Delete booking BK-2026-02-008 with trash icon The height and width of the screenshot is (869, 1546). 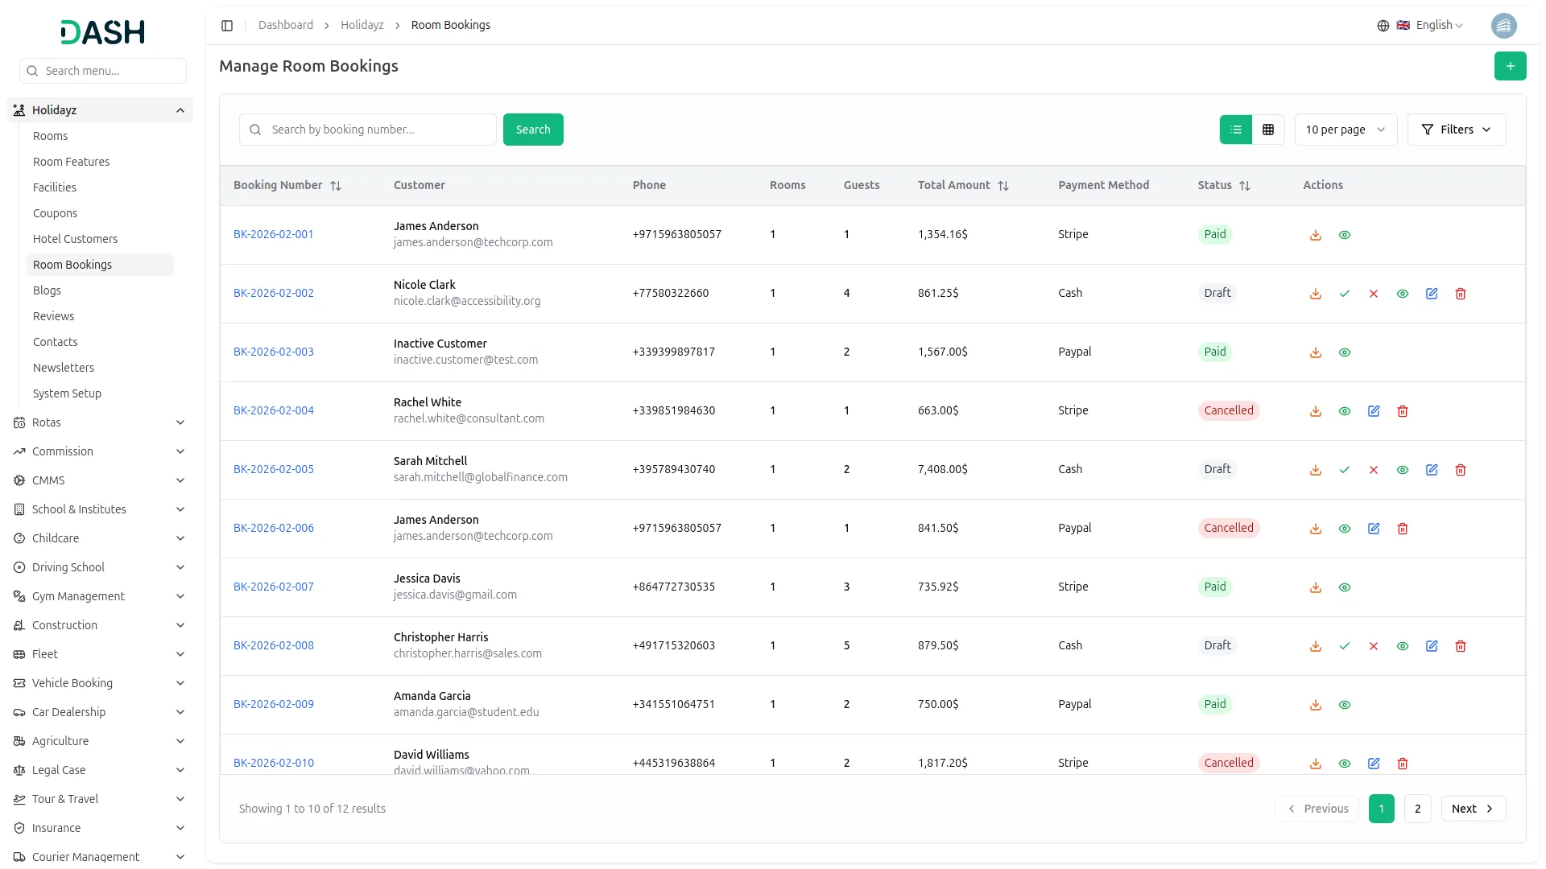[x=1460, y=646]
